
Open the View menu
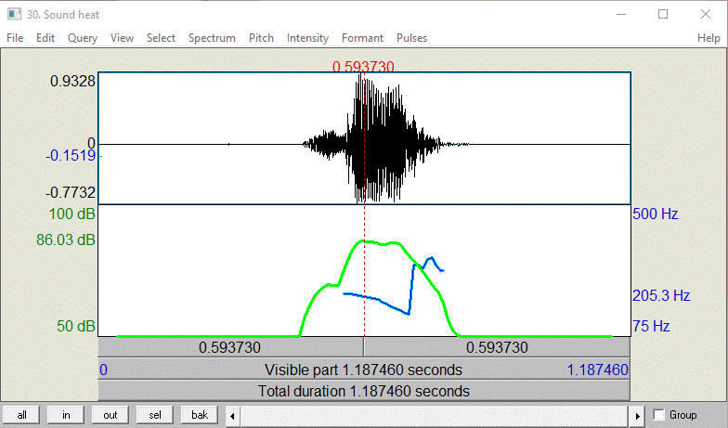pyautogui.click(x=122, y=38)
